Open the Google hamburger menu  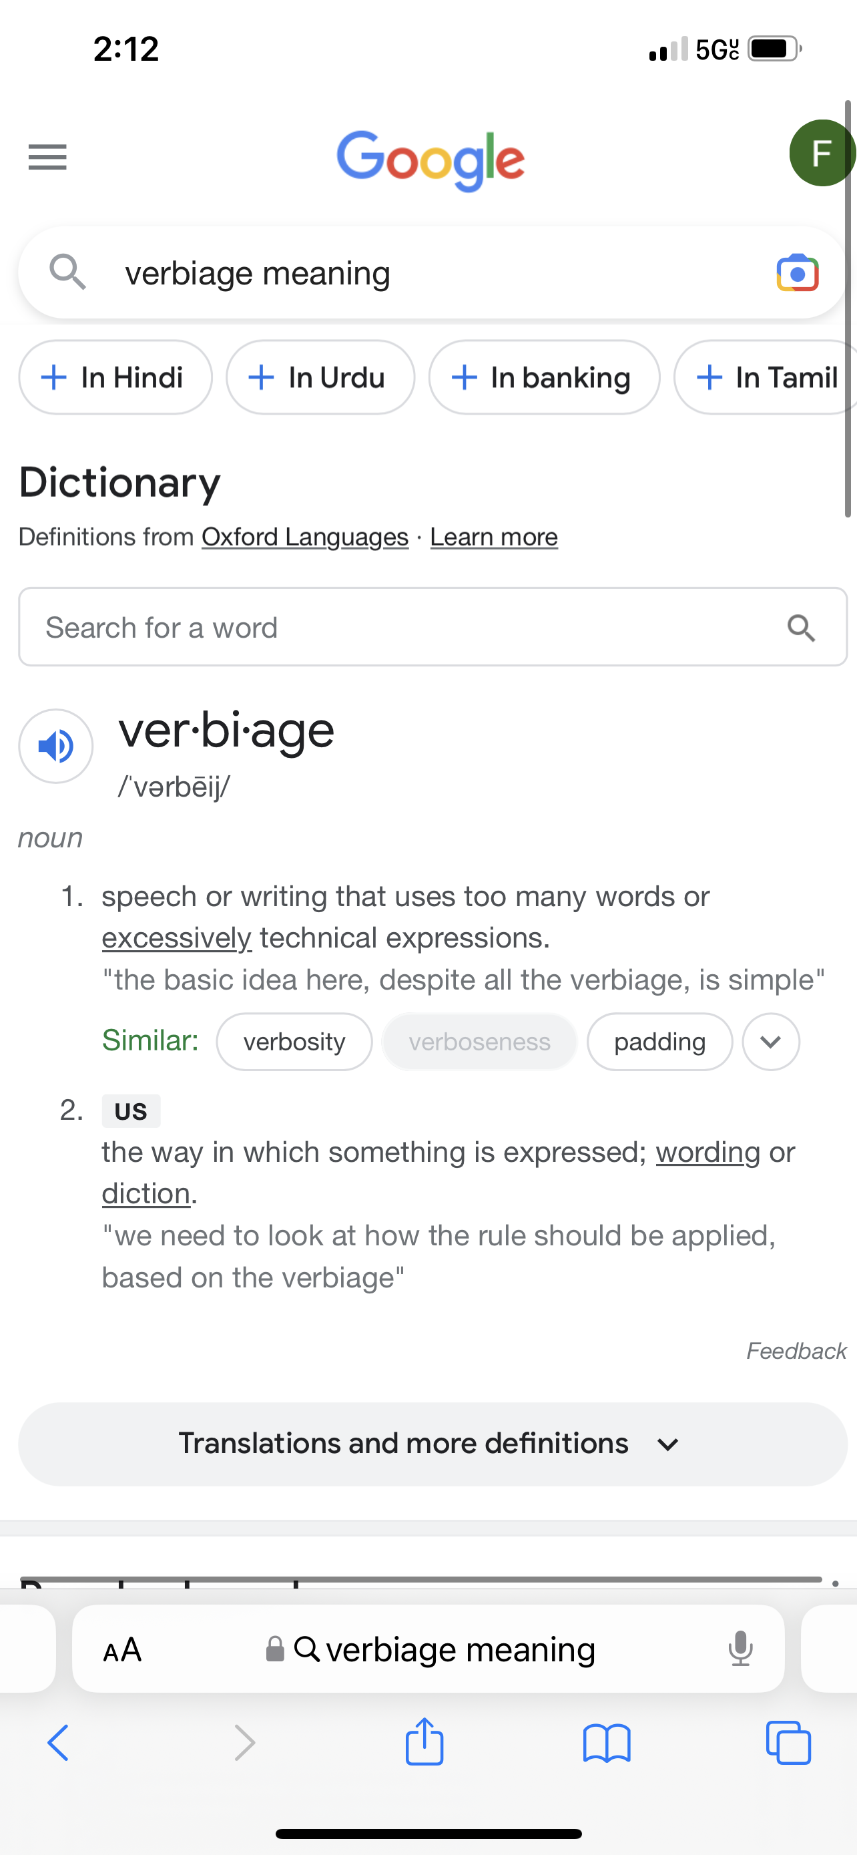click(x=47, y=156)
